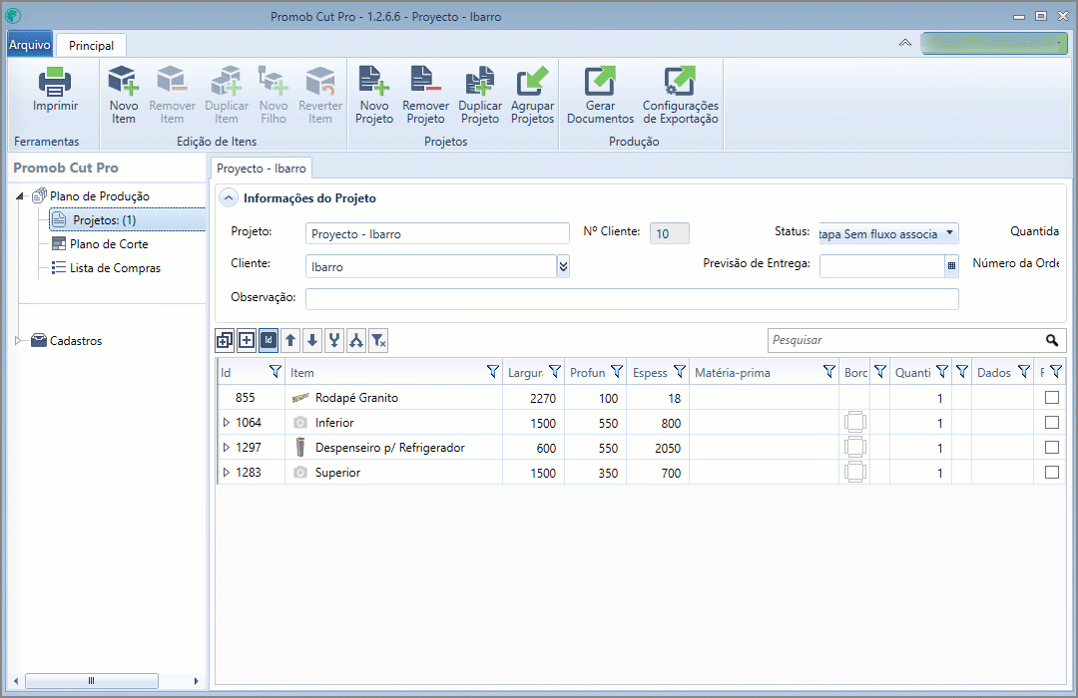Open the Arquivo menu

click(30, 45)
